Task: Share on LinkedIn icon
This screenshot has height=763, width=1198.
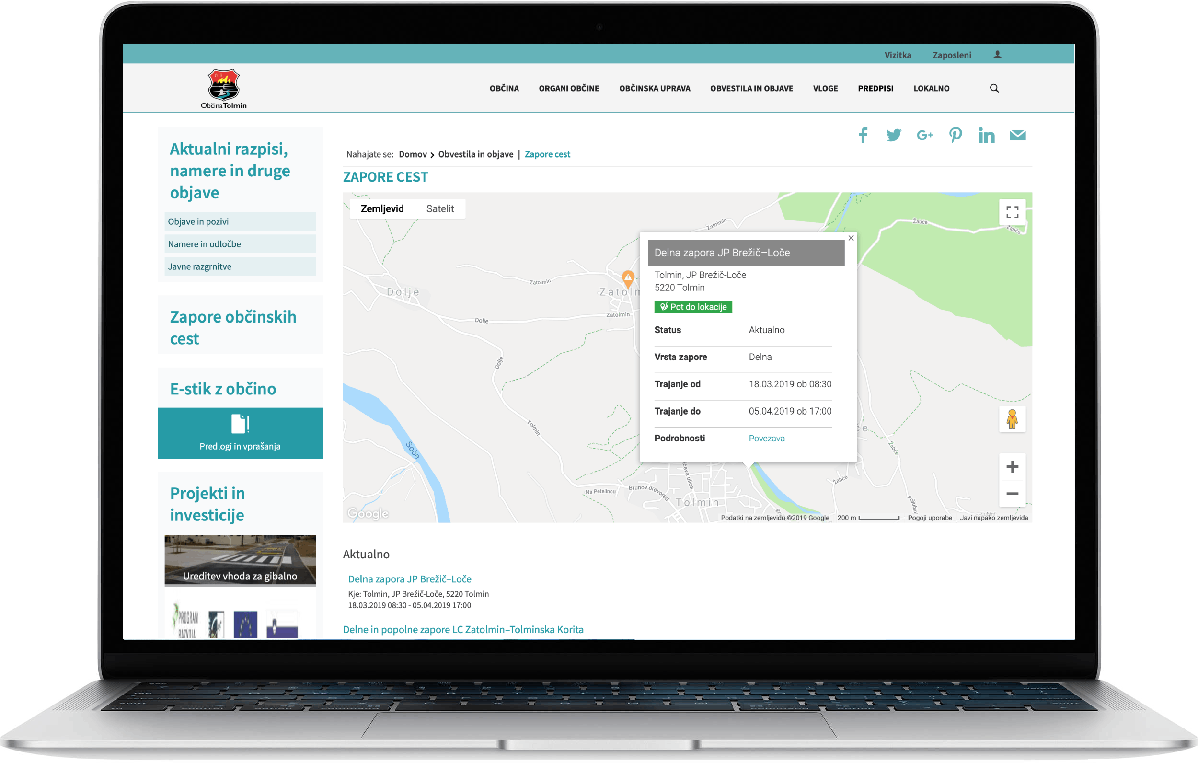Action: (x=986, y=135)
